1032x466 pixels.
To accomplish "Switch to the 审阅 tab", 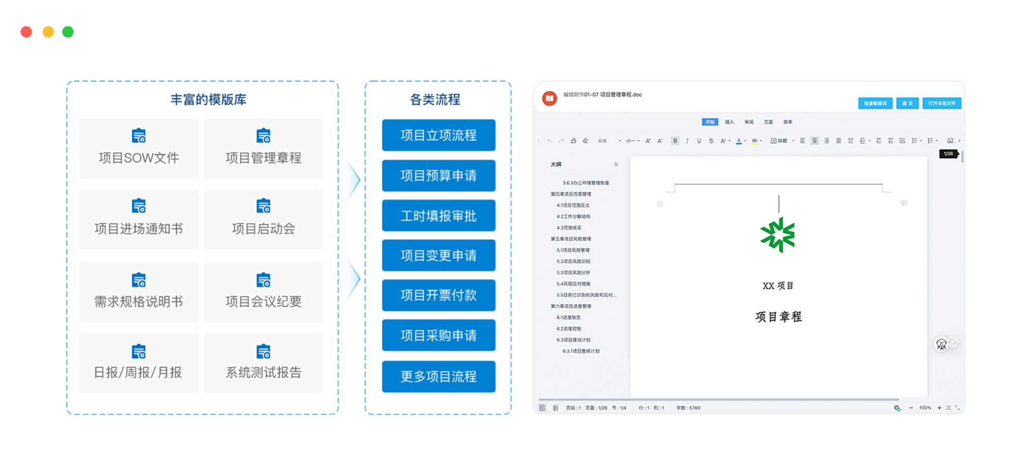I will coord(749,122).
